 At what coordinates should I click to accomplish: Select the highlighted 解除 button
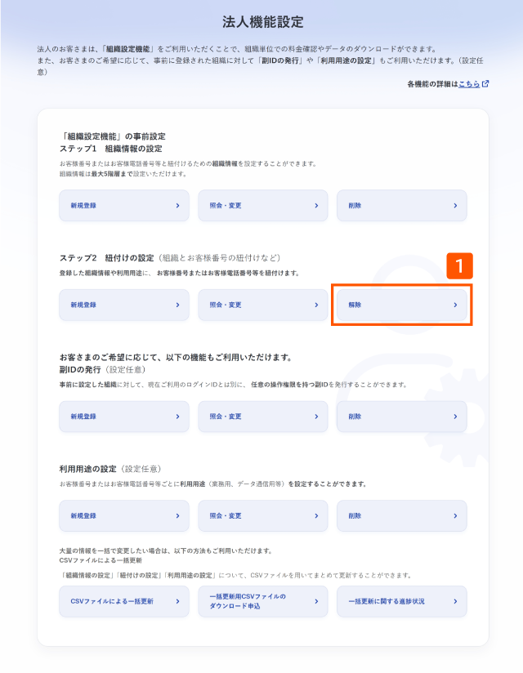coord(401,305)
